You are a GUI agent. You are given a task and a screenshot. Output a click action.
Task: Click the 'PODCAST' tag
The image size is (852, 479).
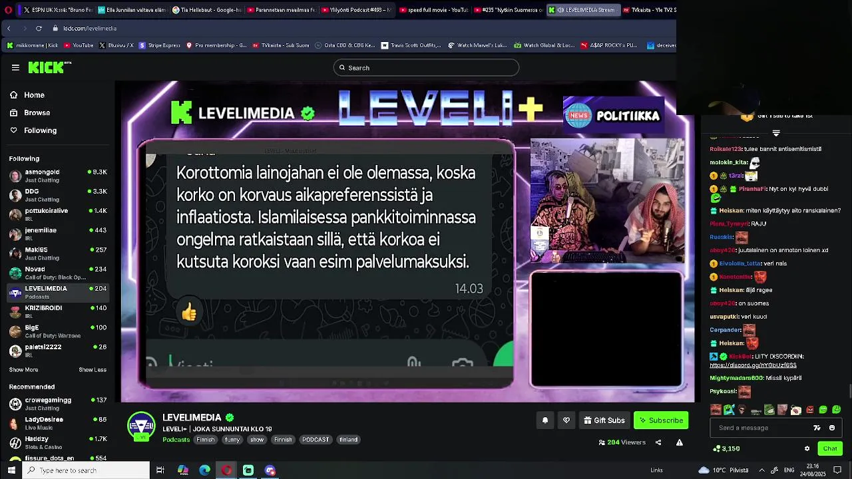316,440
